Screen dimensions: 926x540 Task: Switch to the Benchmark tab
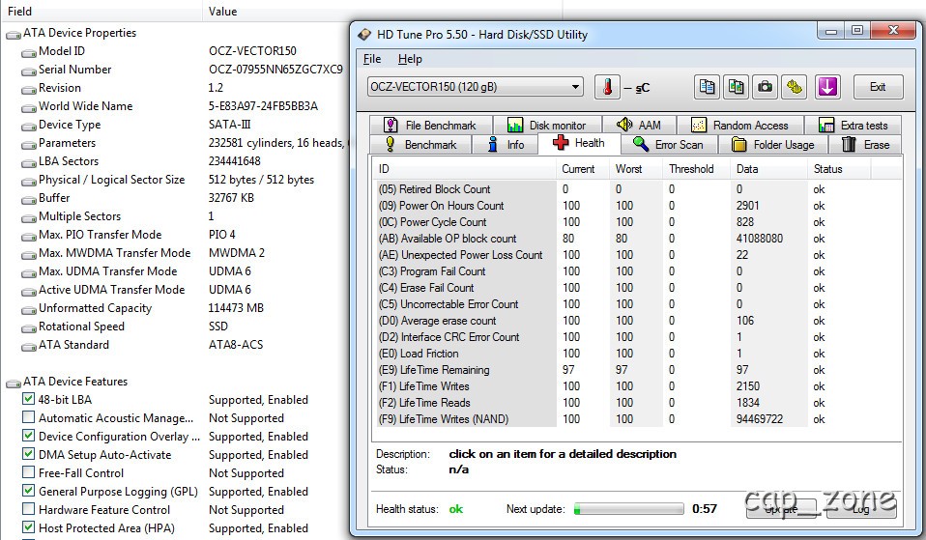420,145
